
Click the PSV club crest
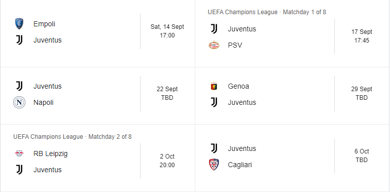pyautogui.click(x=213, y=45)
